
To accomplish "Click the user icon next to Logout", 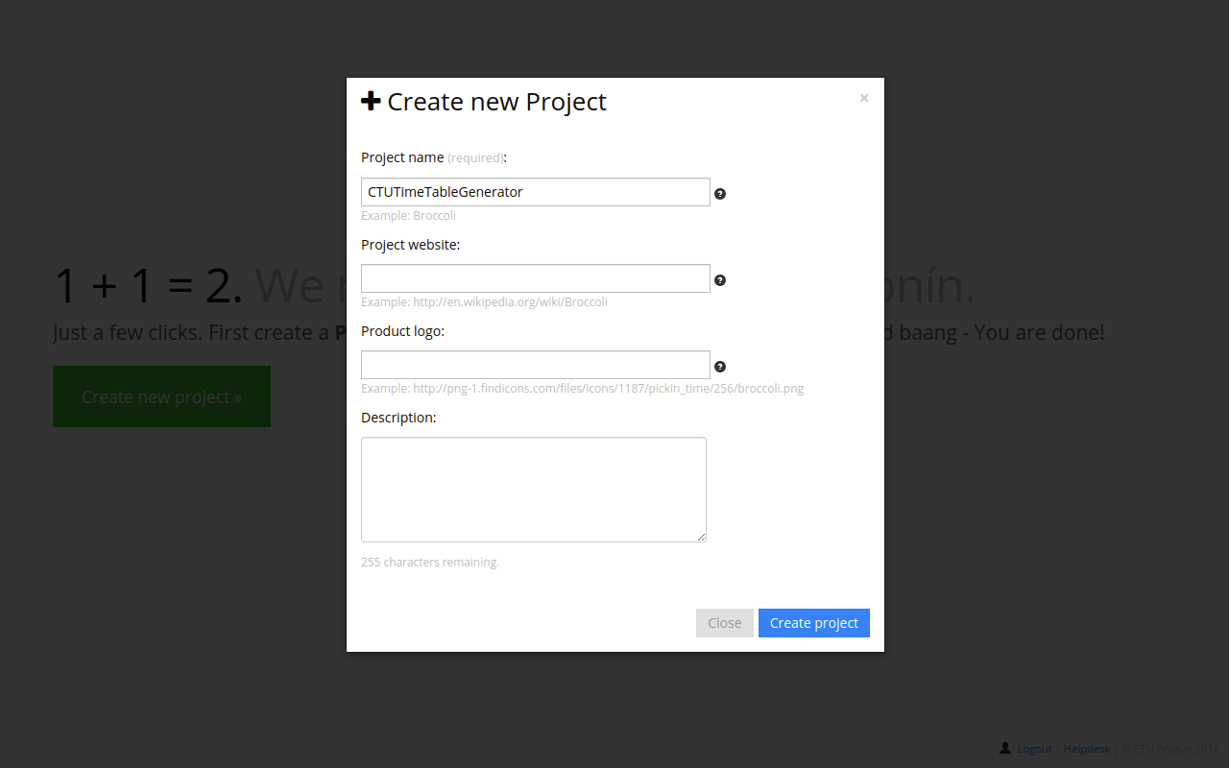I will pos(1004,747).
